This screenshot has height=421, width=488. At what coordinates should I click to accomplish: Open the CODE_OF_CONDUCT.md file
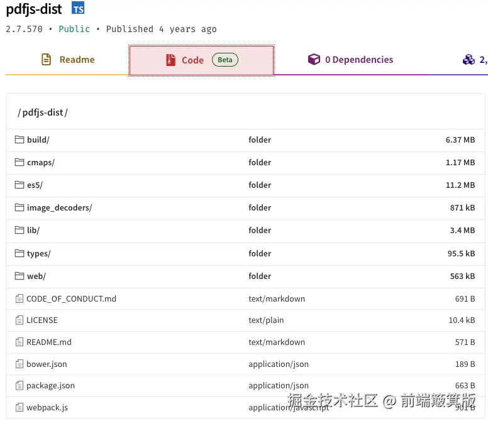71,299
